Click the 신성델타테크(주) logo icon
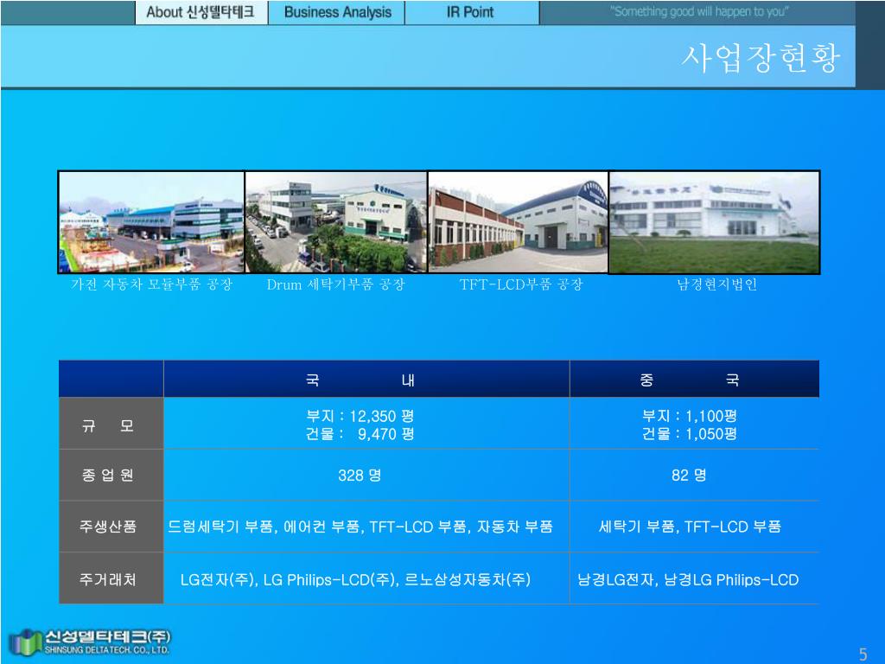The height and width of the screenshot is (664, 885). (24, 643)
